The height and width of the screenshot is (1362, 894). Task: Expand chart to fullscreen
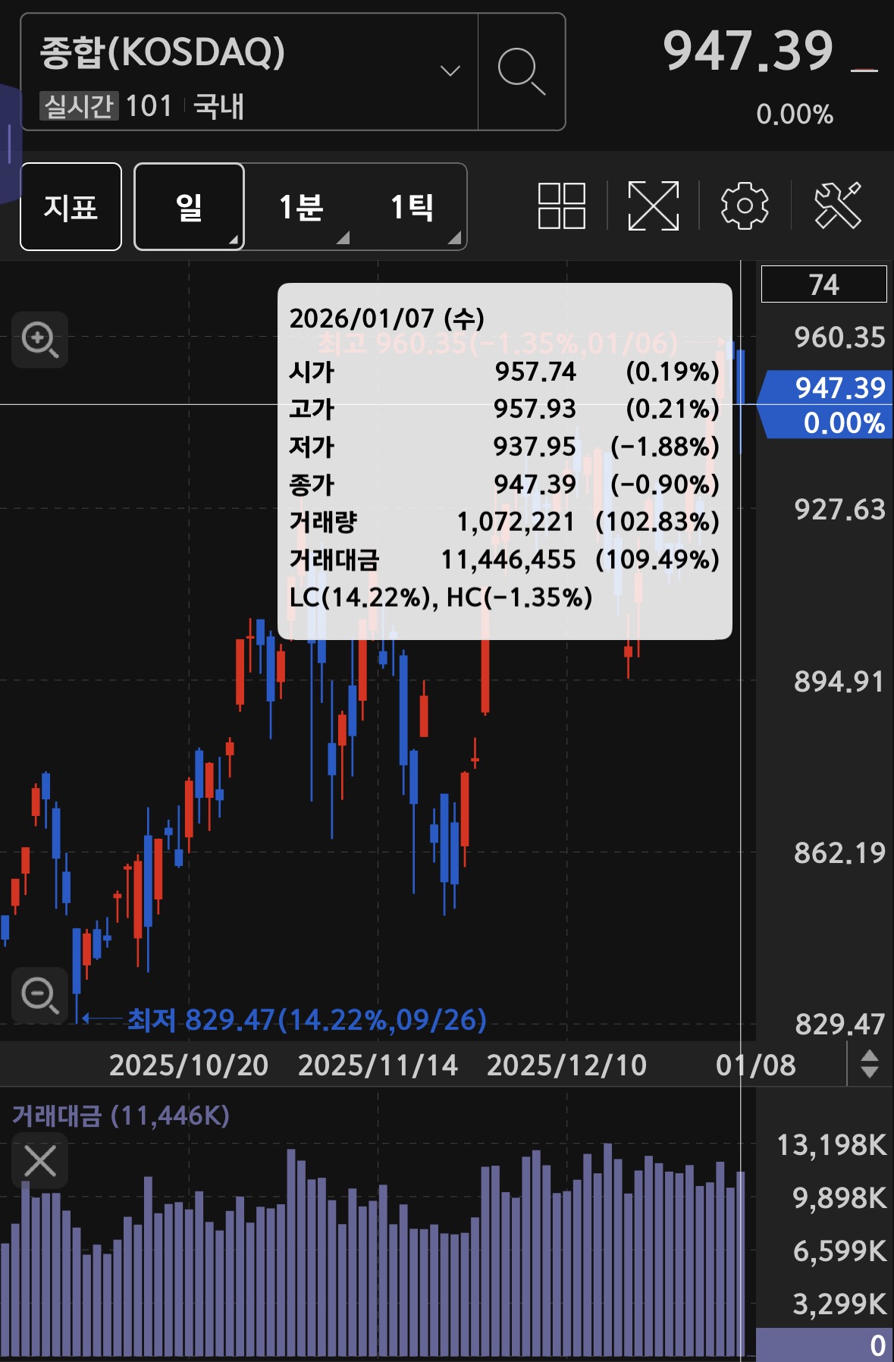tap(653, 206)
